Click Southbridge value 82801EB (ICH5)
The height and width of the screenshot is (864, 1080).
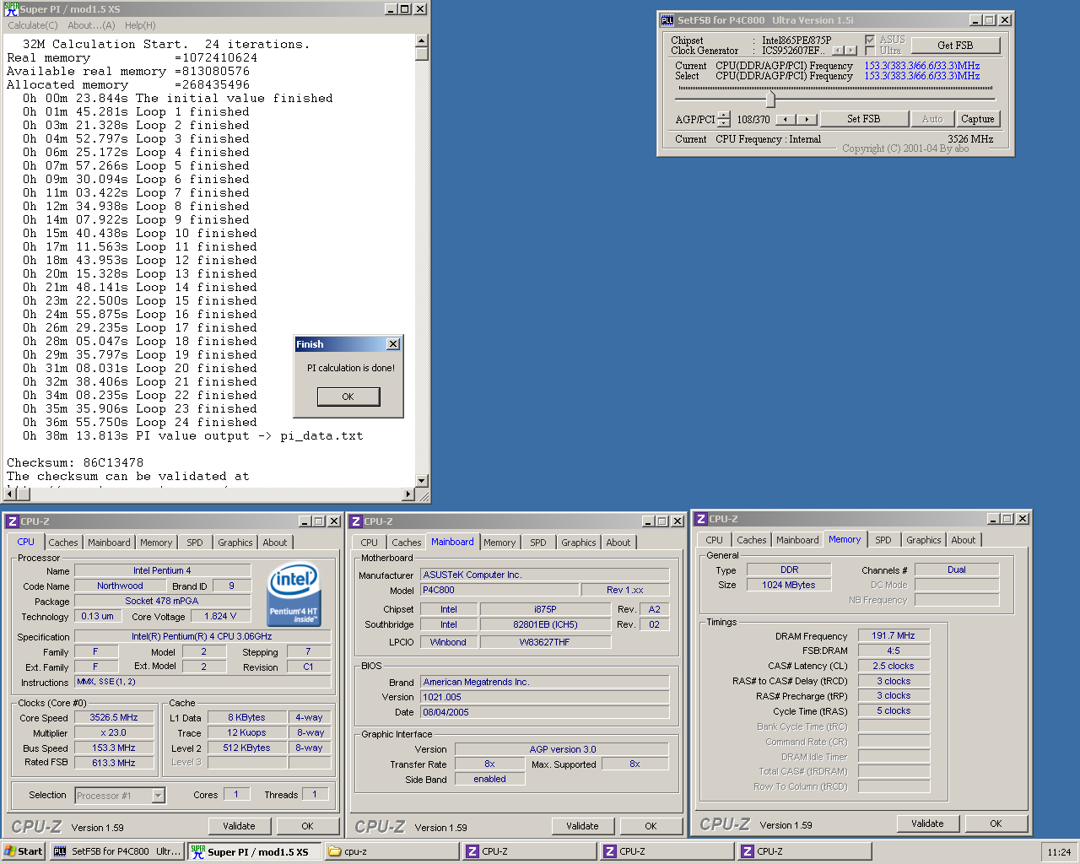pyautogui.click(x=545, y=624)
